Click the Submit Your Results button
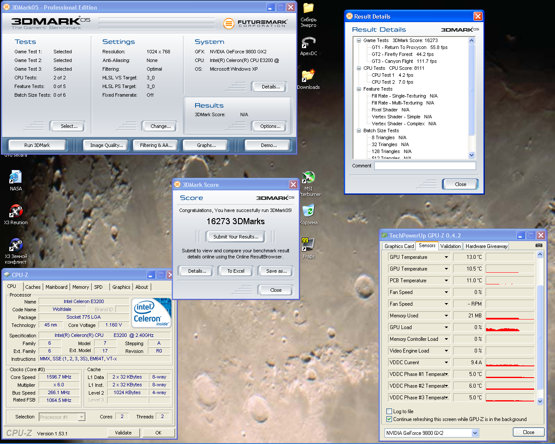Viewport: 555px width, 444px height. coord(235,237)
